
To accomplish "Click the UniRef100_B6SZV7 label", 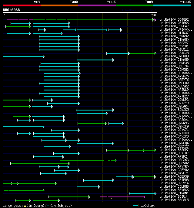I will click(174, 43).
